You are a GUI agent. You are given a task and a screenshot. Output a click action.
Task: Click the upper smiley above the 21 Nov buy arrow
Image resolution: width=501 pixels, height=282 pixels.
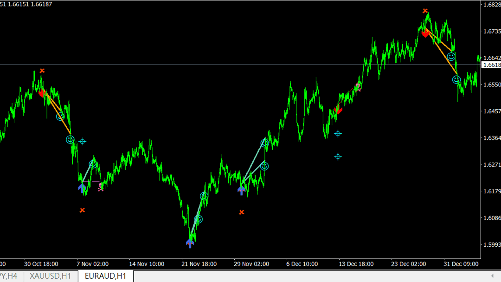pos(204,196)
